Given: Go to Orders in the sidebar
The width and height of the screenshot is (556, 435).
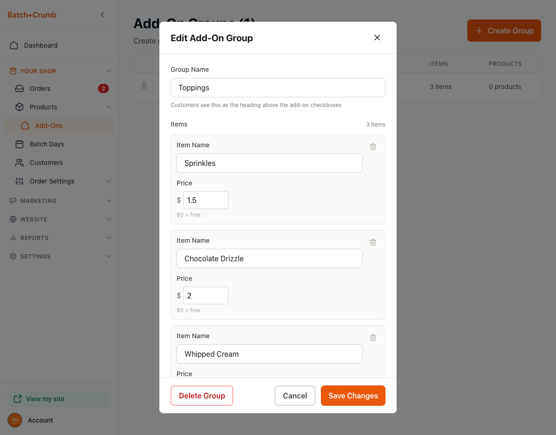Looking at the screenshot, I should click(x=40, y=88).
